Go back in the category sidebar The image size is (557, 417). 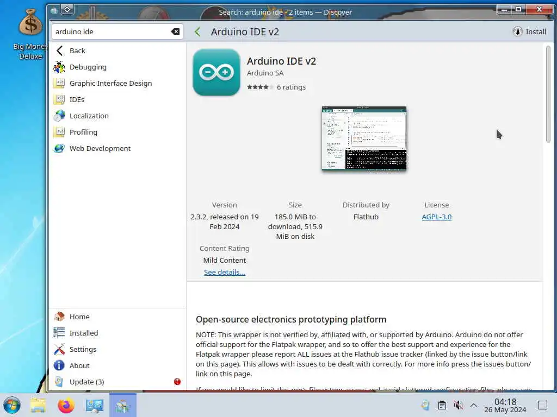[x=117, y=50]
